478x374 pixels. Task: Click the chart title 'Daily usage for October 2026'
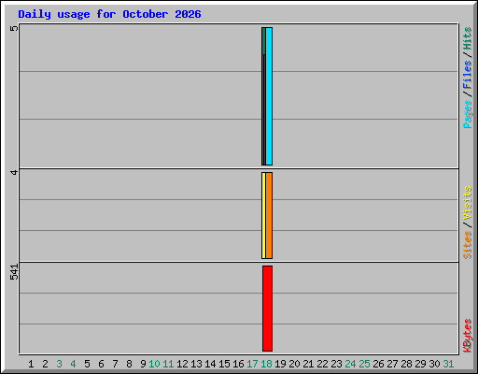(x=109, y=14)
